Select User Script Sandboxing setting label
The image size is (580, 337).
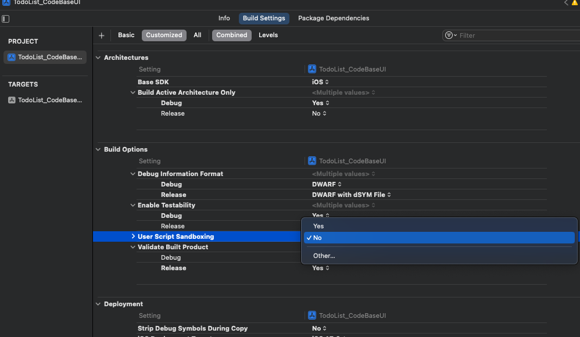(176, 236)
